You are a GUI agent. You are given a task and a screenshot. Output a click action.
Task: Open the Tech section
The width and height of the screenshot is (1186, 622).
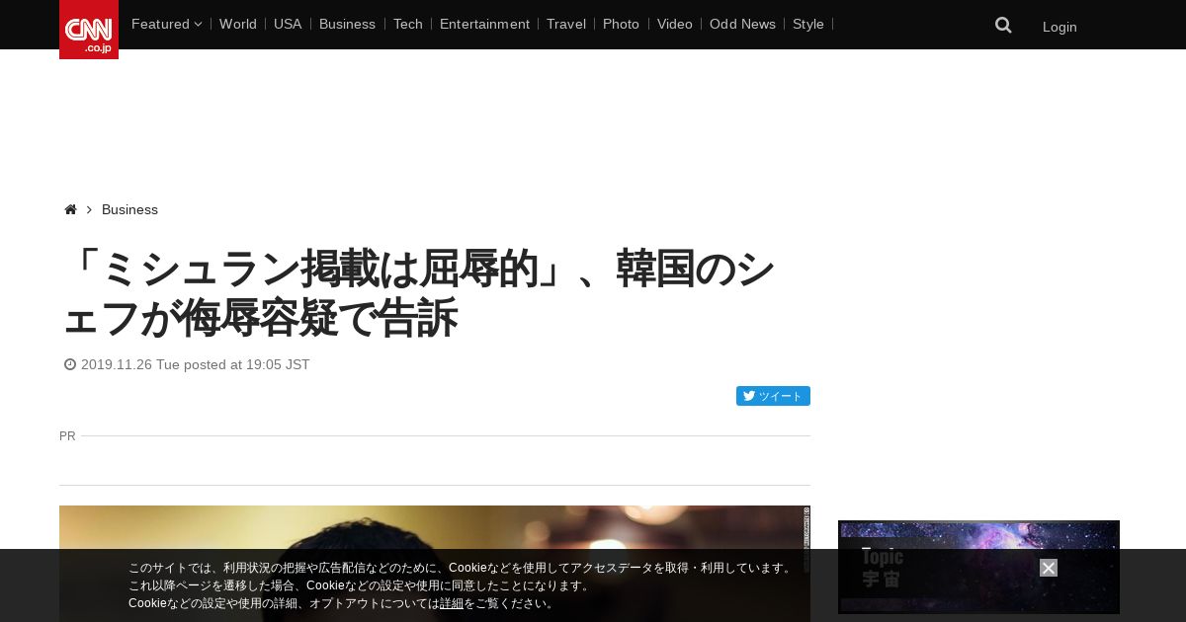coord(407,24)
